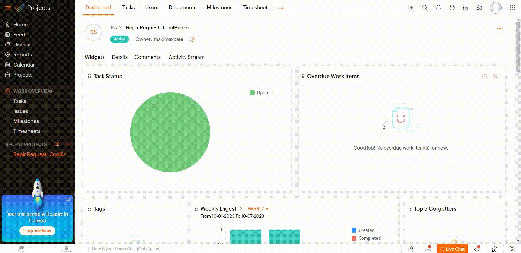
Task: Refresh the Overdue Work Items widget
Action: pyautogui.click(x=484, y=77)
